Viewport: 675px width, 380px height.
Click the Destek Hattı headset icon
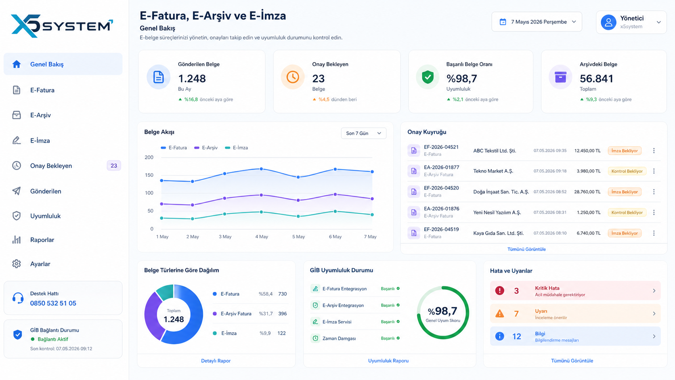pos(18,298)
